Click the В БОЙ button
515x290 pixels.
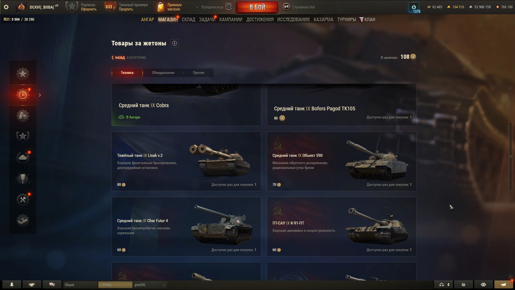click(257, 7)
